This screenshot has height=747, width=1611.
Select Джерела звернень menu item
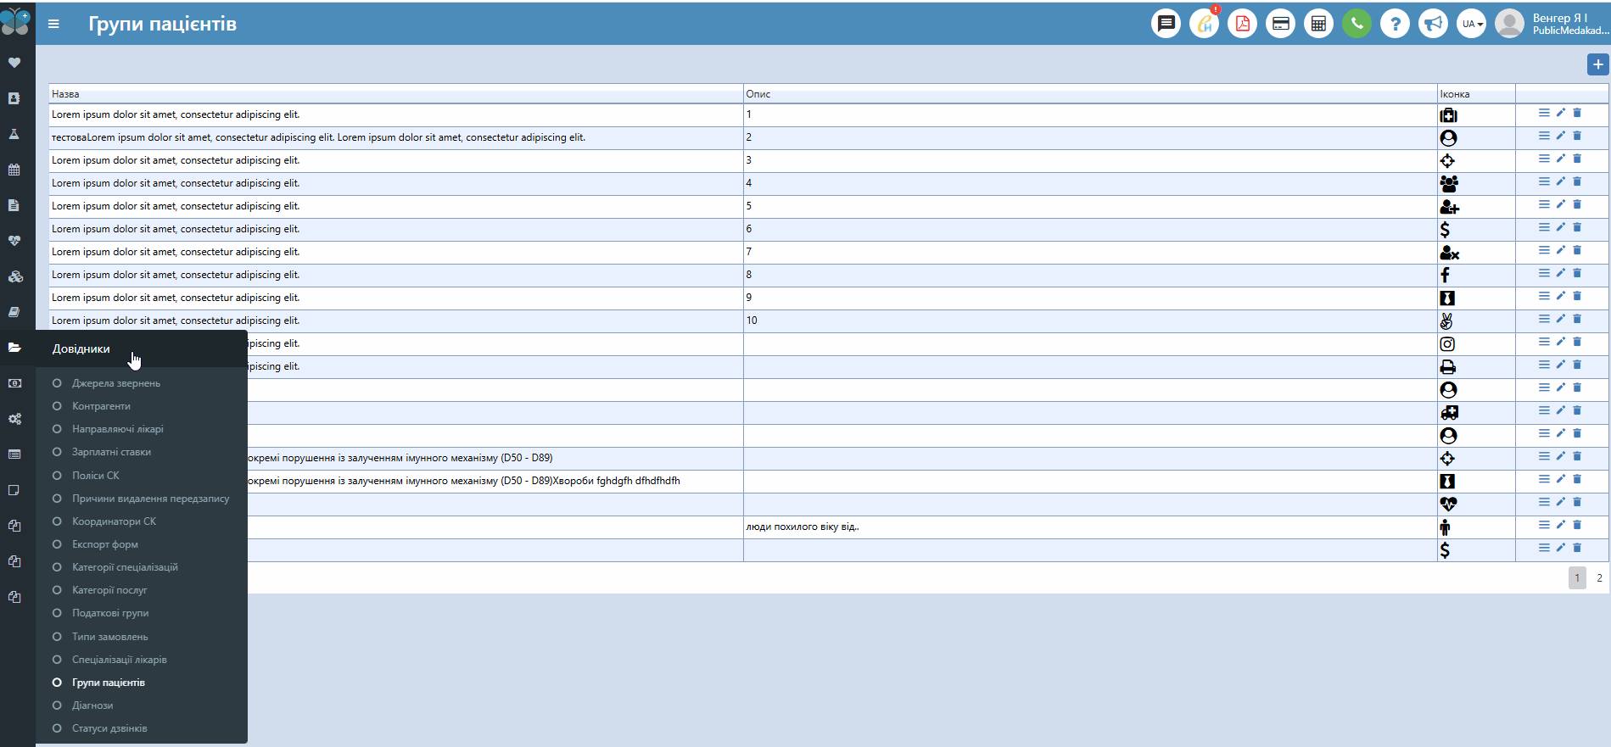(116, 383)
